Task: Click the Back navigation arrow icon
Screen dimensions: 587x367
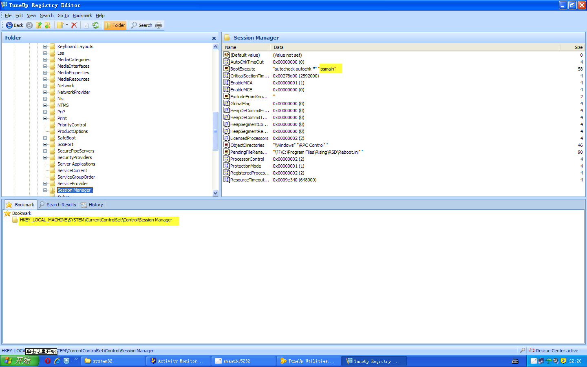Action: coord(9,25)
